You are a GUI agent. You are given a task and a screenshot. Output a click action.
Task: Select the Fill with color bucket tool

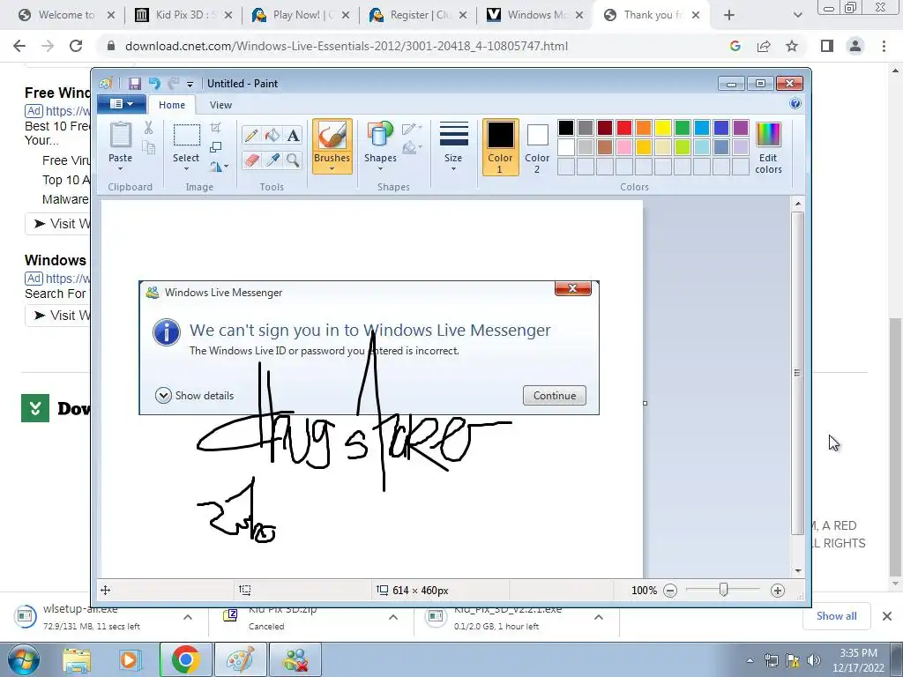point(272,135)
